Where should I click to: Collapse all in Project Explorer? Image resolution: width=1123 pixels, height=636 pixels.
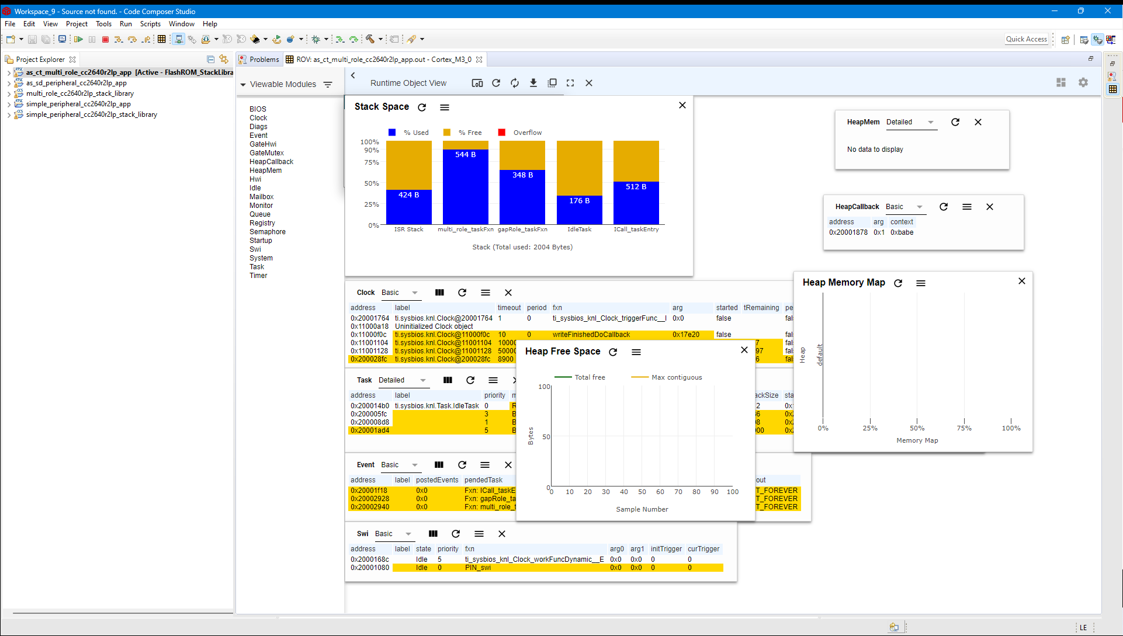coord(211,59)
